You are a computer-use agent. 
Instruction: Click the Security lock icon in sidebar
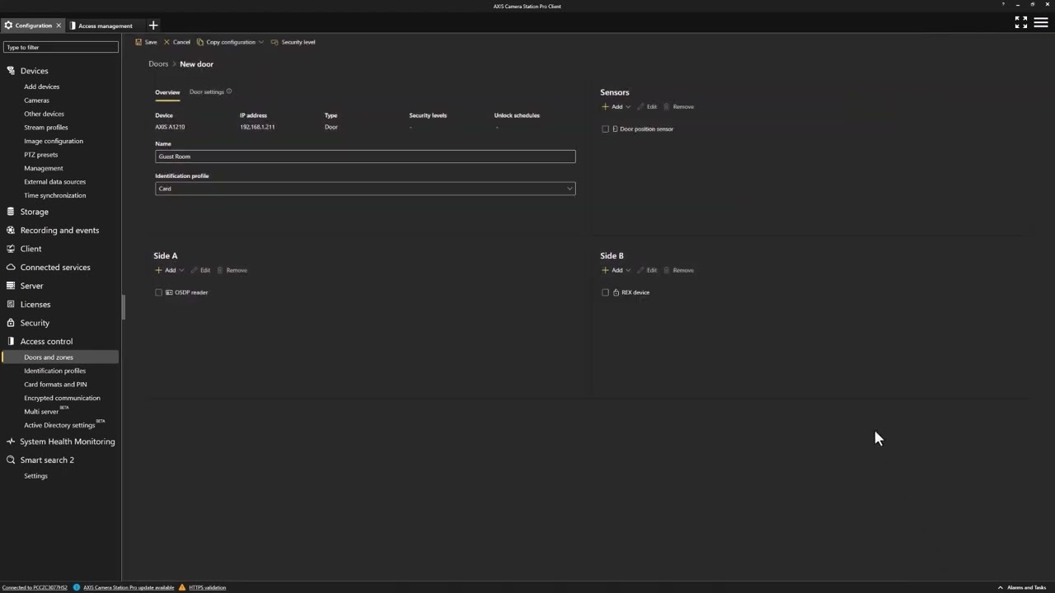point(12,323)
